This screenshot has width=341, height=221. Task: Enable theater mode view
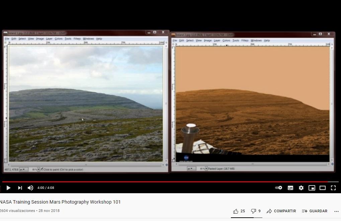[323, 188]
